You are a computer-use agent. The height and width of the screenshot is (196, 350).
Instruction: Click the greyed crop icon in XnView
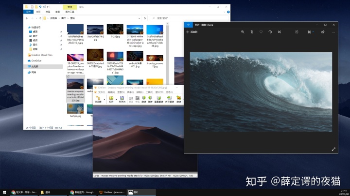coord(138,99)
